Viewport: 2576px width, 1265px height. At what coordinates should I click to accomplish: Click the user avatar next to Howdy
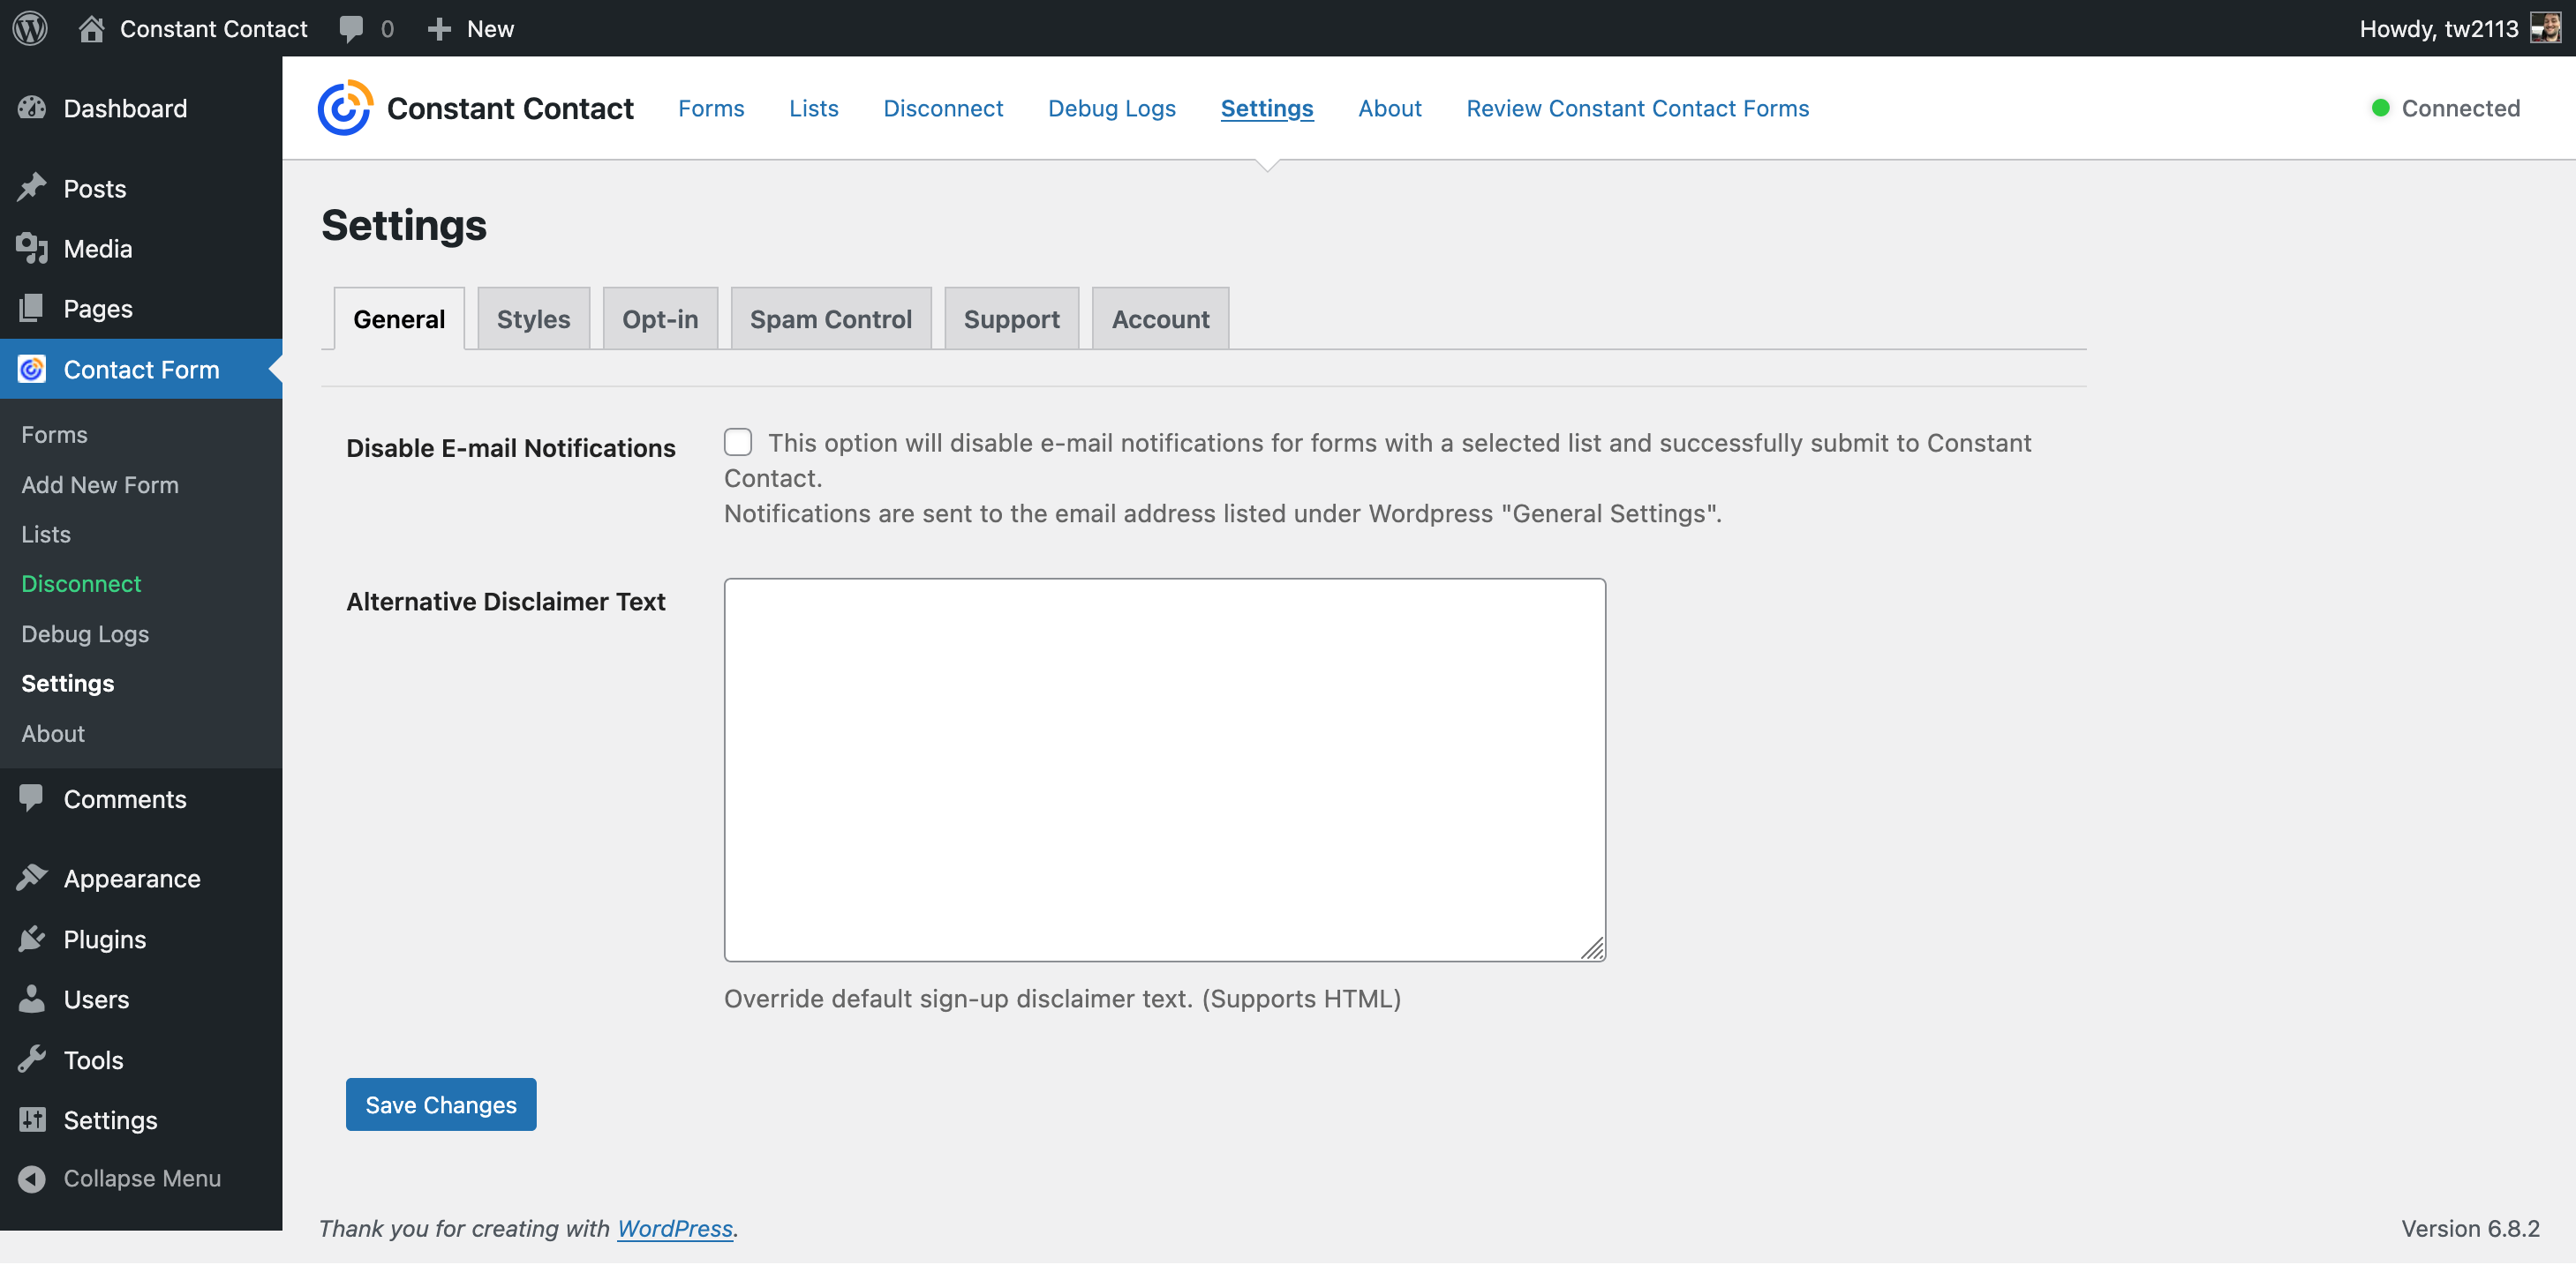pyautogui.click(x=2545, y=28)
